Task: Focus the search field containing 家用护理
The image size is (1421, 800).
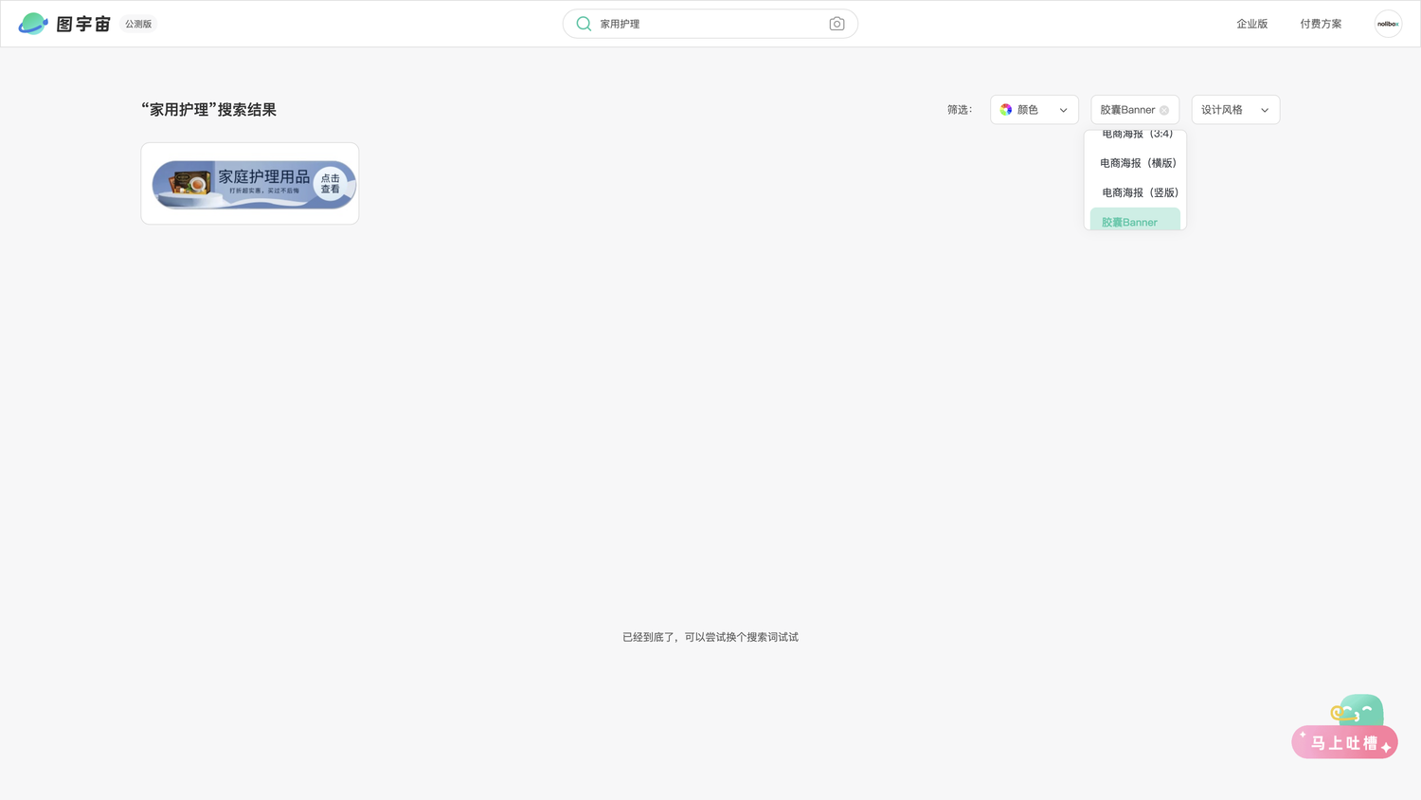Action: coord(710,24)
